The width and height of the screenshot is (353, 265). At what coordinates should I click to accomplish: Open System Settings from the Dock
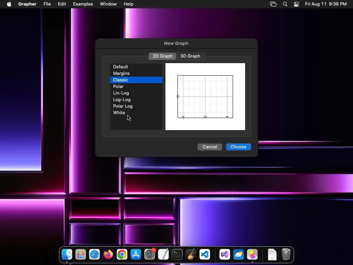coord(150,254)
